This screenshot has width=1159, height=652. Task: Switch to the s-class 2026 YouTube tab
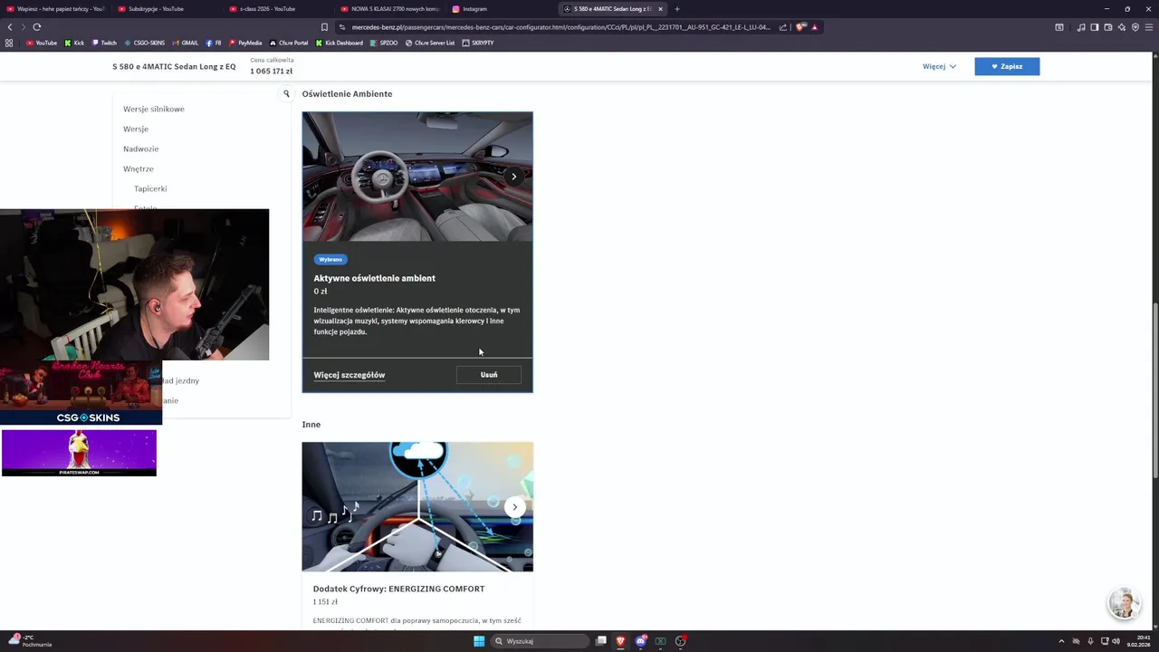[x=276, y=9]
